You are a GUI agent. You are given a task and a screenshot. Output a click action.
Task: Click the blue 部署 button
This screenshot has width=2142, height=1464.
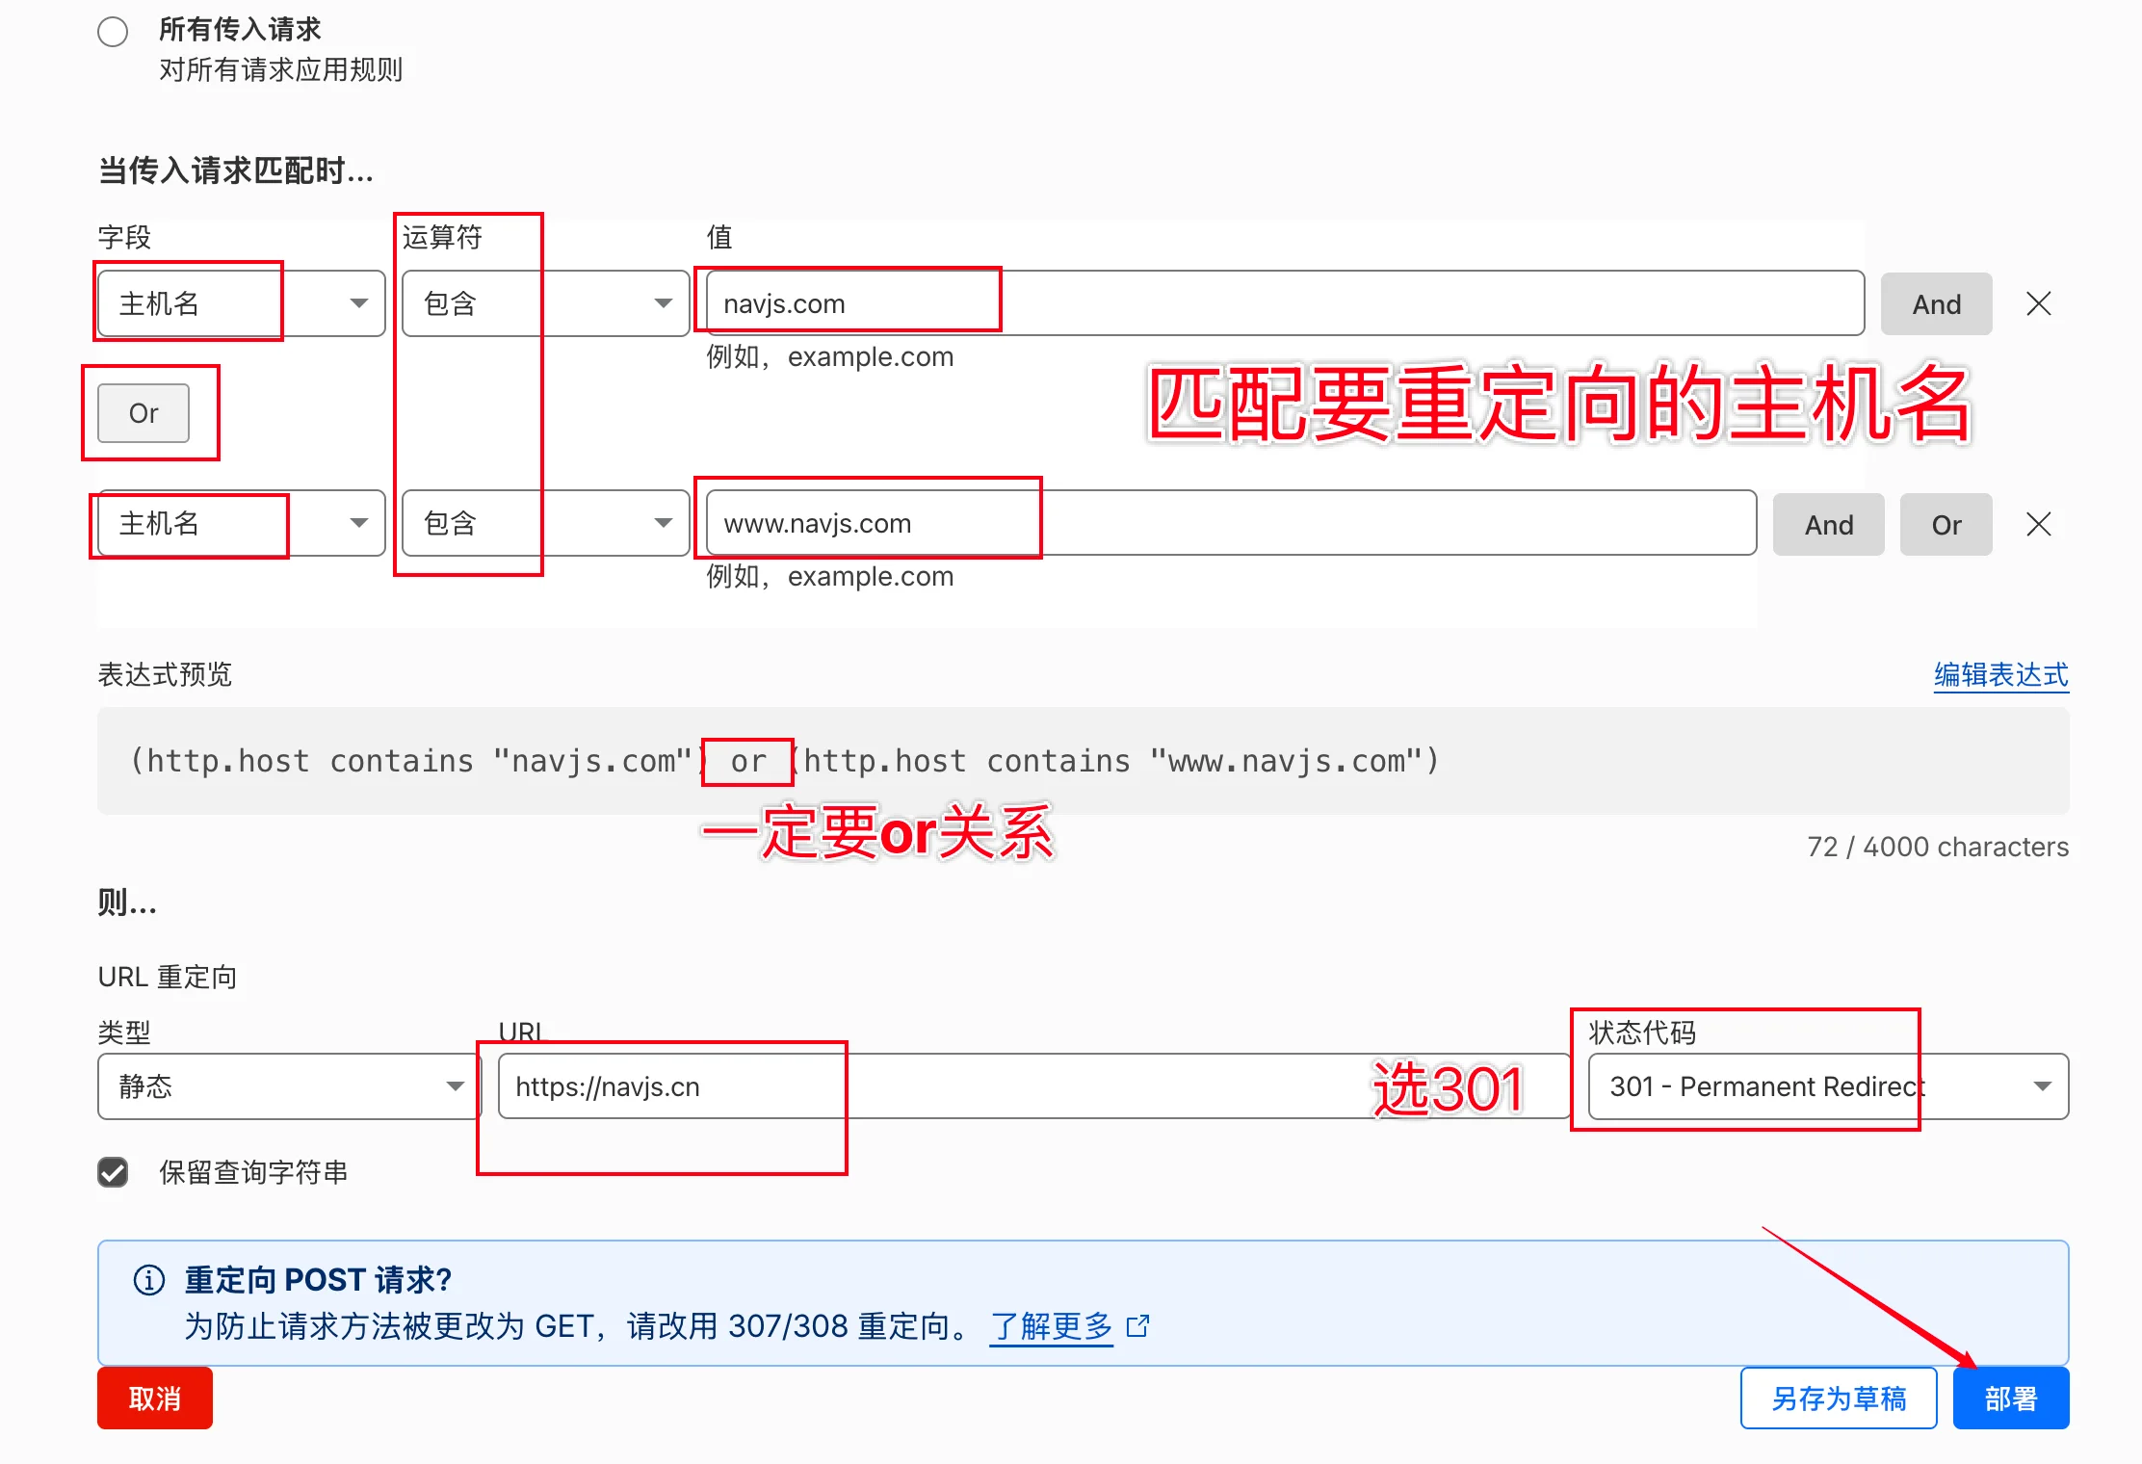(x=2011, y=1398)
